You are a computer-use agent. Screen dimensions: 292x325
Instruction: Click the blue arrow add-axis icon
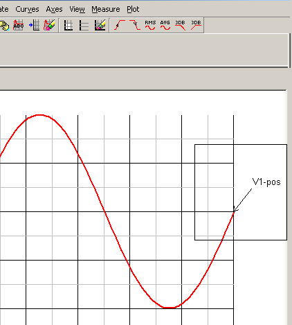[x=35, y=25]
